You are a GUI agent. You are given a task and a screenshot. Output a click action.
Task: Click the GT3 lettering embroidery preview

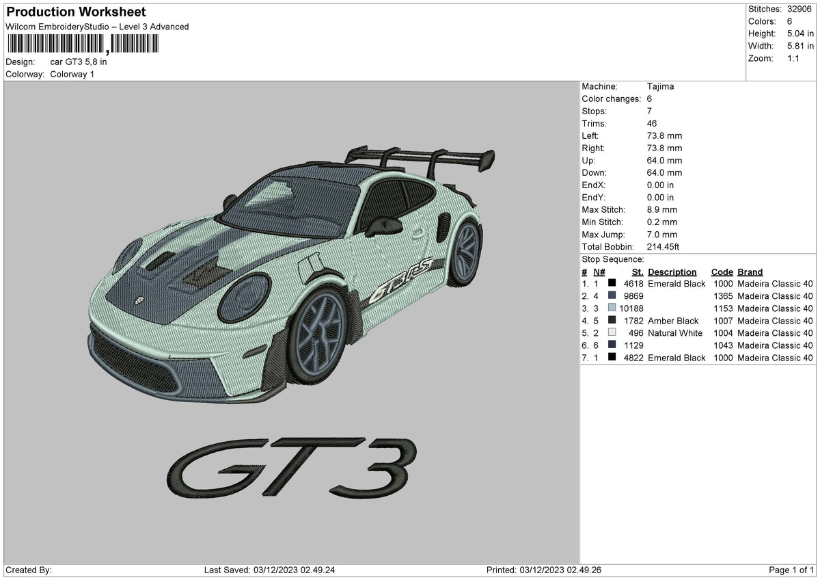(x=292, y=468)
